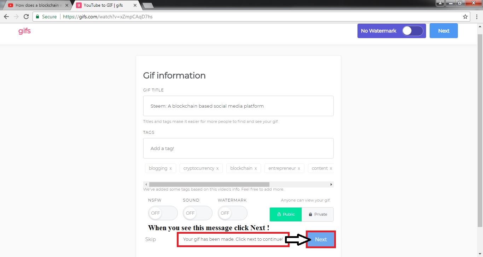Remove the 'blogging' tag
483x257 pixels.
pos(170,168)
